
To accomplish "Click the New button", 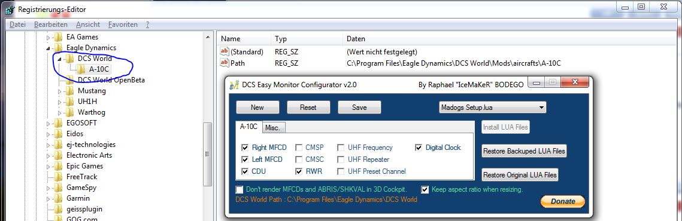I will point(257,108).
